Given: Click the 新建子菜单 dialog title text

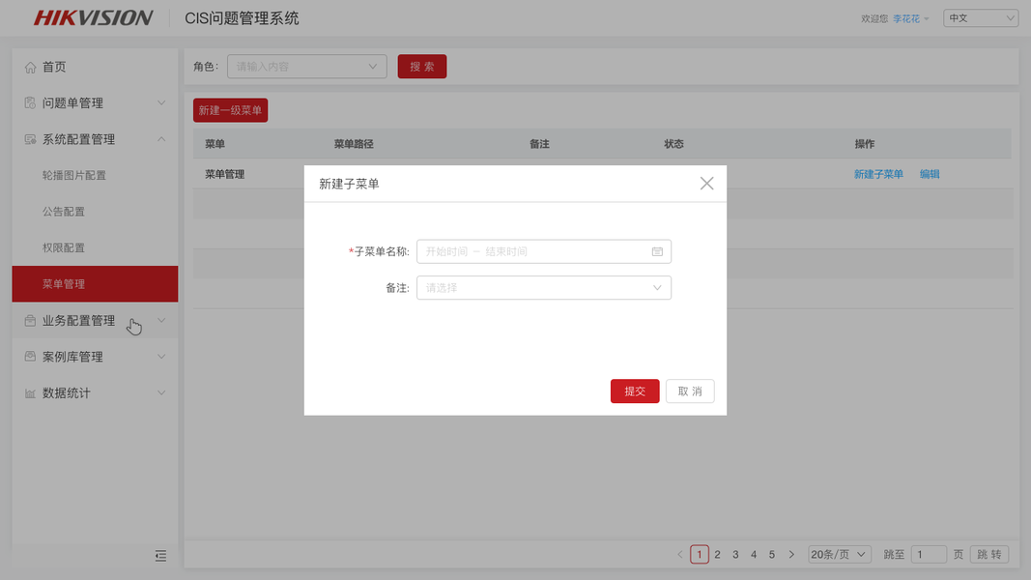Looking at the screenshot, I should pyautogui.click(x=349, y=184).
